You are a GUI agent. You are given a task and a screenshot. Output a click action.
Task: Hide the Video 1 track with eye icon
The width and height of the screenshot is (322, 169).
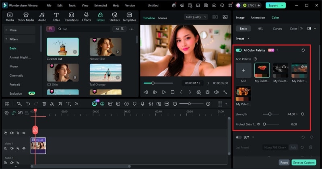click(x=24, y=148)
